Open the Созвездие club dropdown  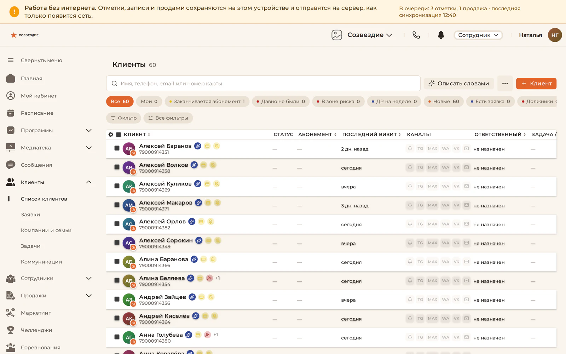370,35
